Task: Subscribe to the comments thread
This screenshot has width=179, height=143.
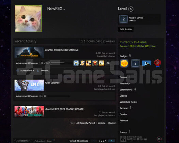Action: coord(44,141)
